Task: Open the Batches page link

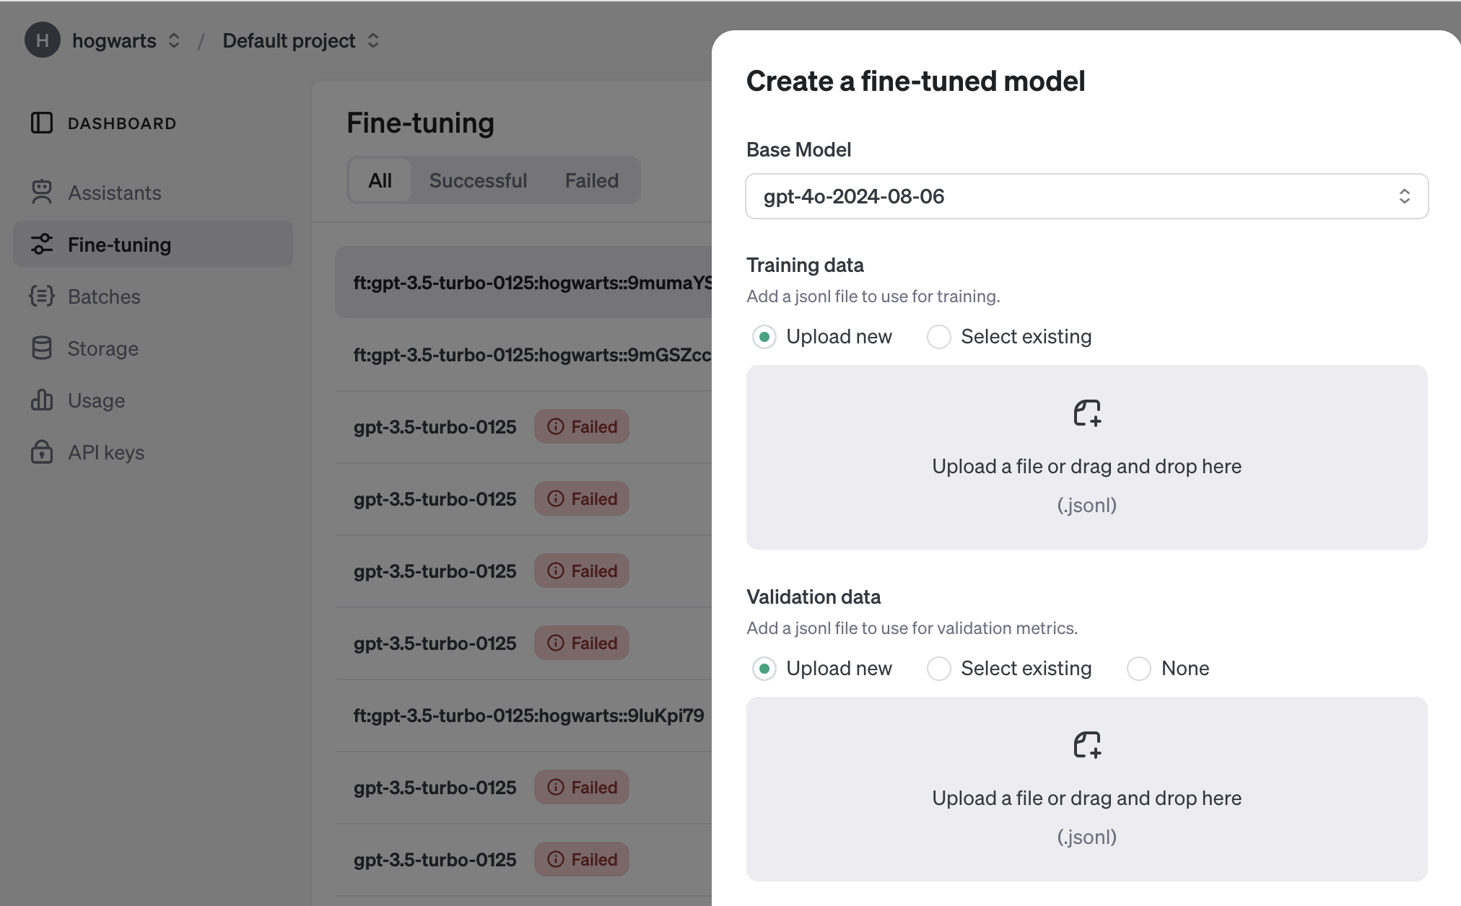Action: click(x=104, y=296)
